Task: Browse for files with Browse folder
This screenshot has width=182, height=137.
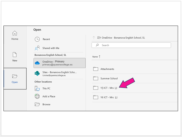Action: tap(46, 104)
